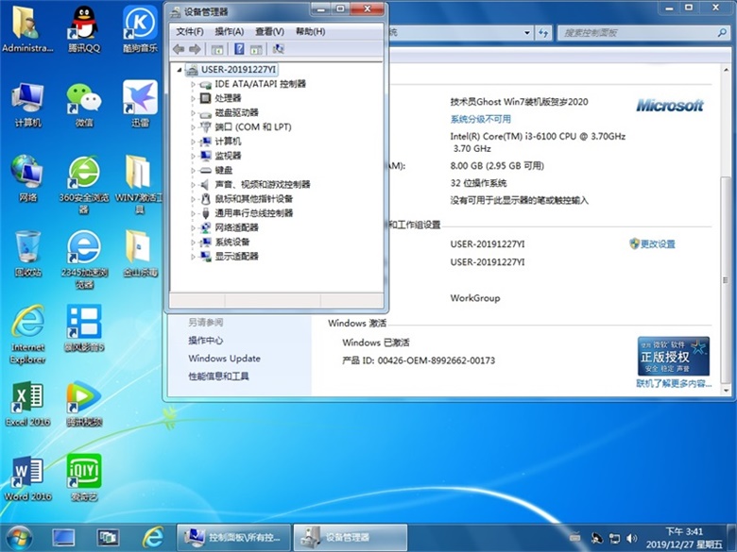Click the 更改设置 (Change settings) link
Viewport: 737px width, 552px height.
pos(658,243)
